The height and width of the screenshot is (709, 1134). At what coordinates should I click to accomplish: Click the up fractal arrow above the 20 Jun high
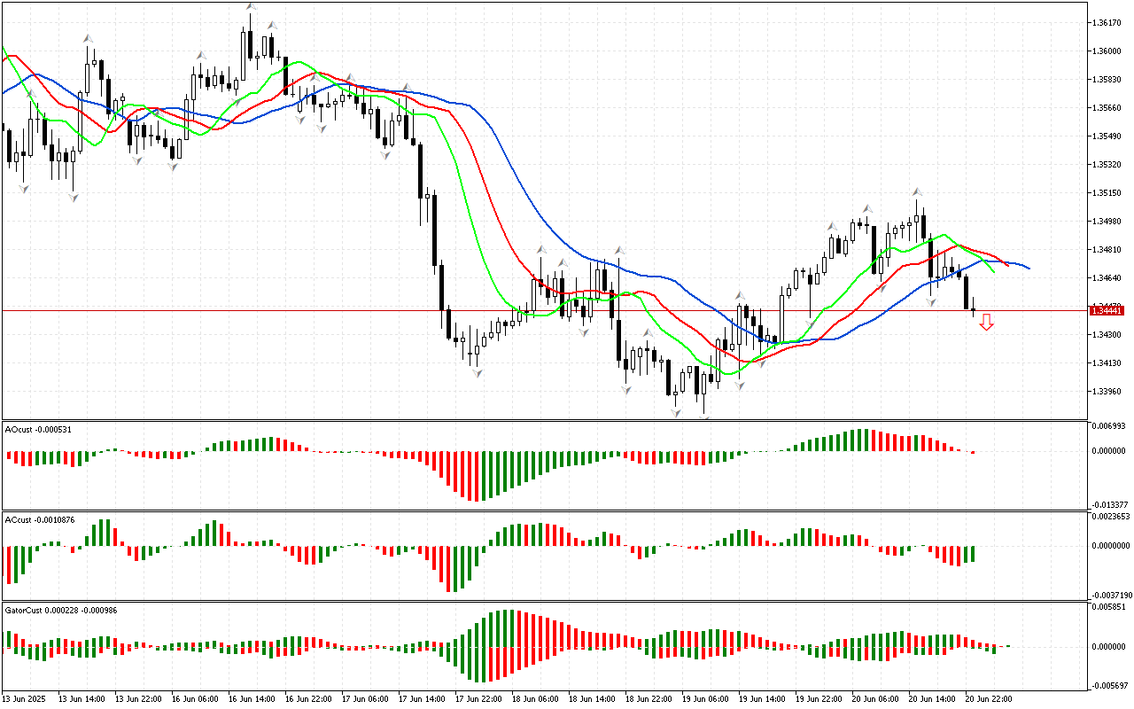[x=918, y=191]
